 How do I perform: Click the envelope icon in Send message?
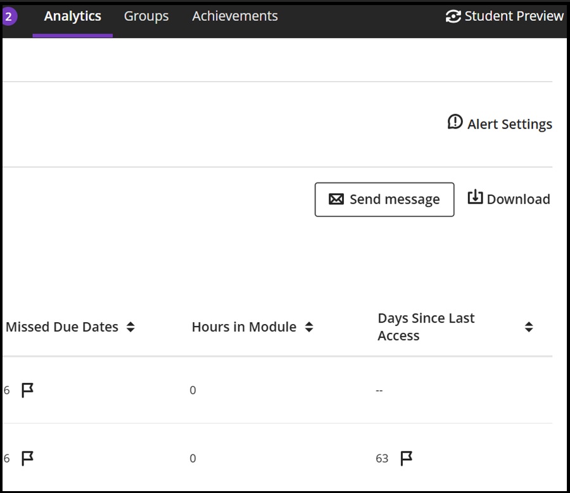(336, 199)
